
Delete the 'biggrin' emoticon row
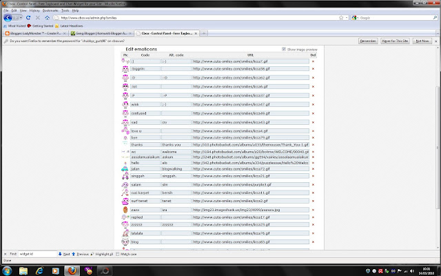tap(313, 69)
